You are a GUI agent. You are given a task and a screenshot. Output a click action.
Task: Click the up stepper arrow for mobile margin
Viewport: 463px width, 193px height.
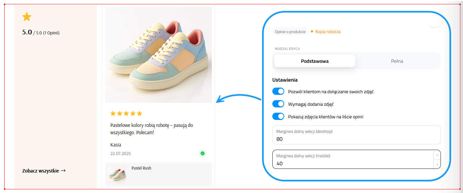coord(437,155)
